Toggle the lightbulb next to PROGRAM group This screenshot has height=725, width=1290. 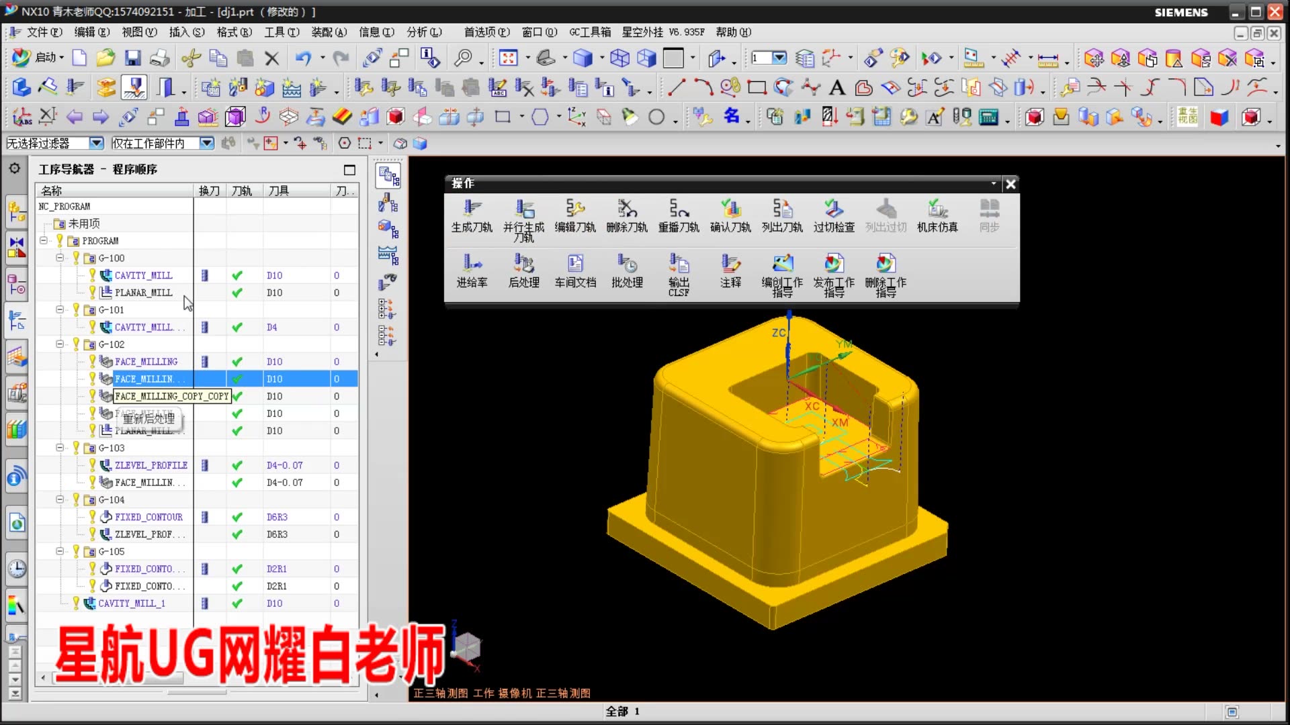pos(76,240)
